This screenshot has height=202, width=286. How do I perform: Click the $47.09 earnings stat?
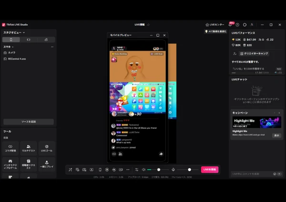pos(249,39)
